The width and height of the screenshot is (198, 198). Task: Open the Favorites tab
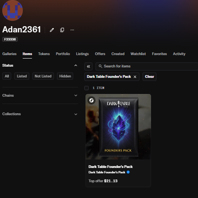tap(159, 54)
